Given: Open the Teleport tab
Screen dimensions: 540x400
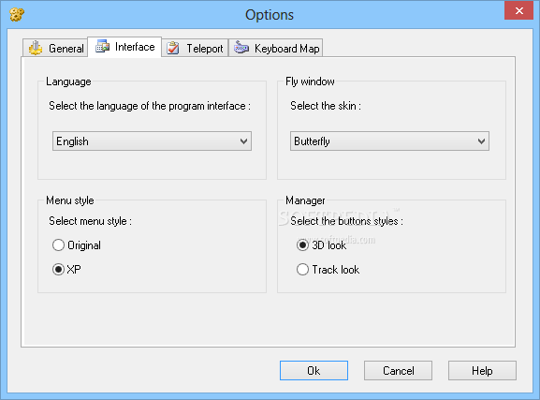Looking at the screenshot, I should click(x=195, y=48).
